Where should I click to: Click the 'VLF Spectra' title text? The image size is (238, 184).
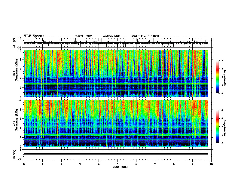[34, 36]
